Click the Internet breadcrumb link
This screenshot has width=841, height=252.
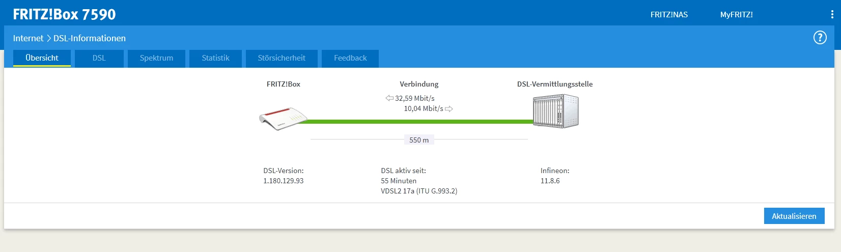[x=28, y=38]
